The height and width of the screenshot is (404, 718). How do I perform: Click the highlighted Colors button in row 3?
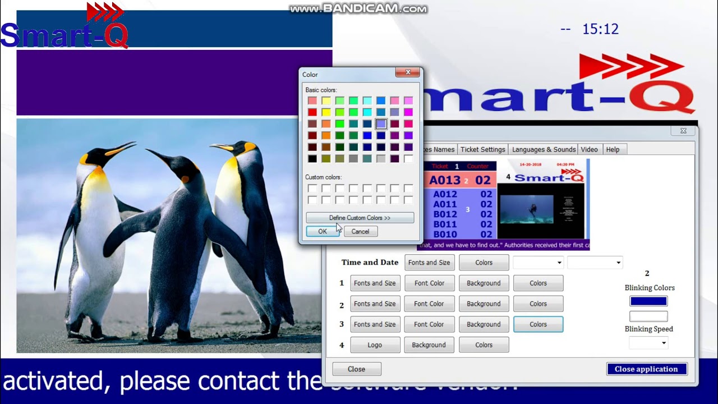[538, 324]
